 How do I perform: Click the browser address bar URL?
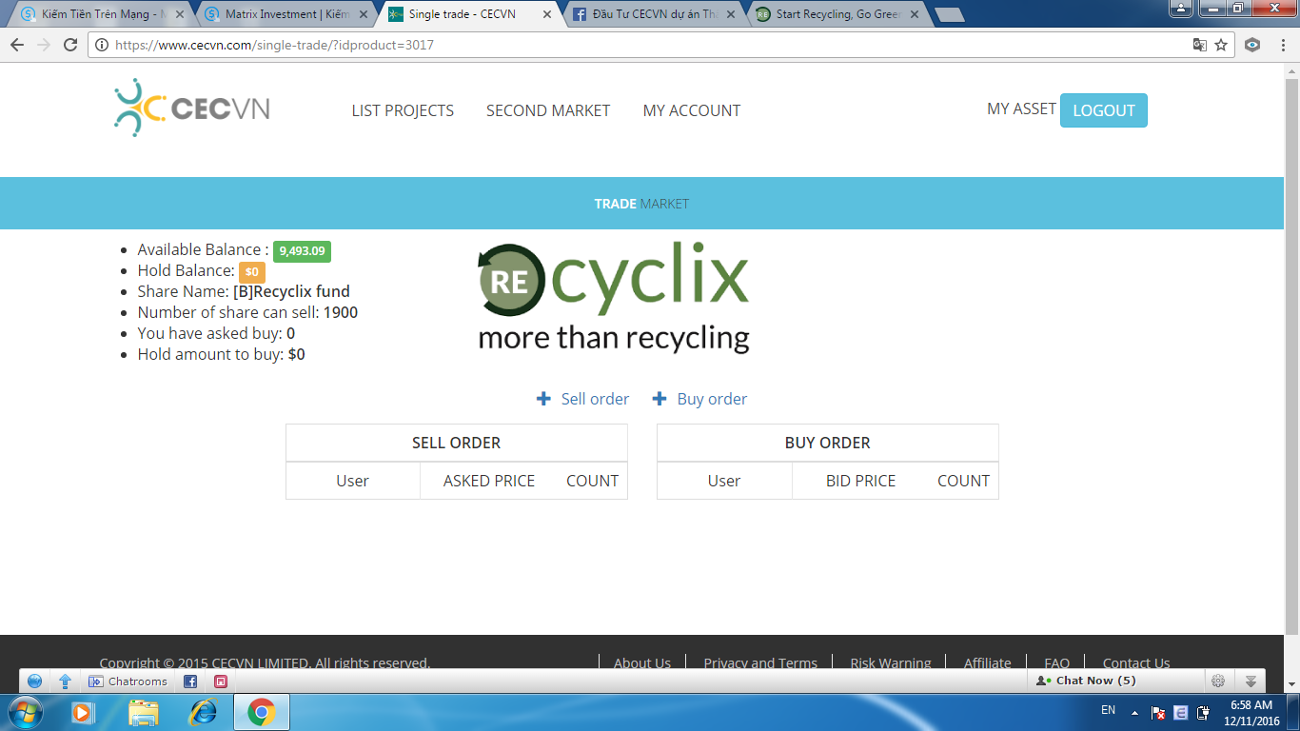click(274, 45)
